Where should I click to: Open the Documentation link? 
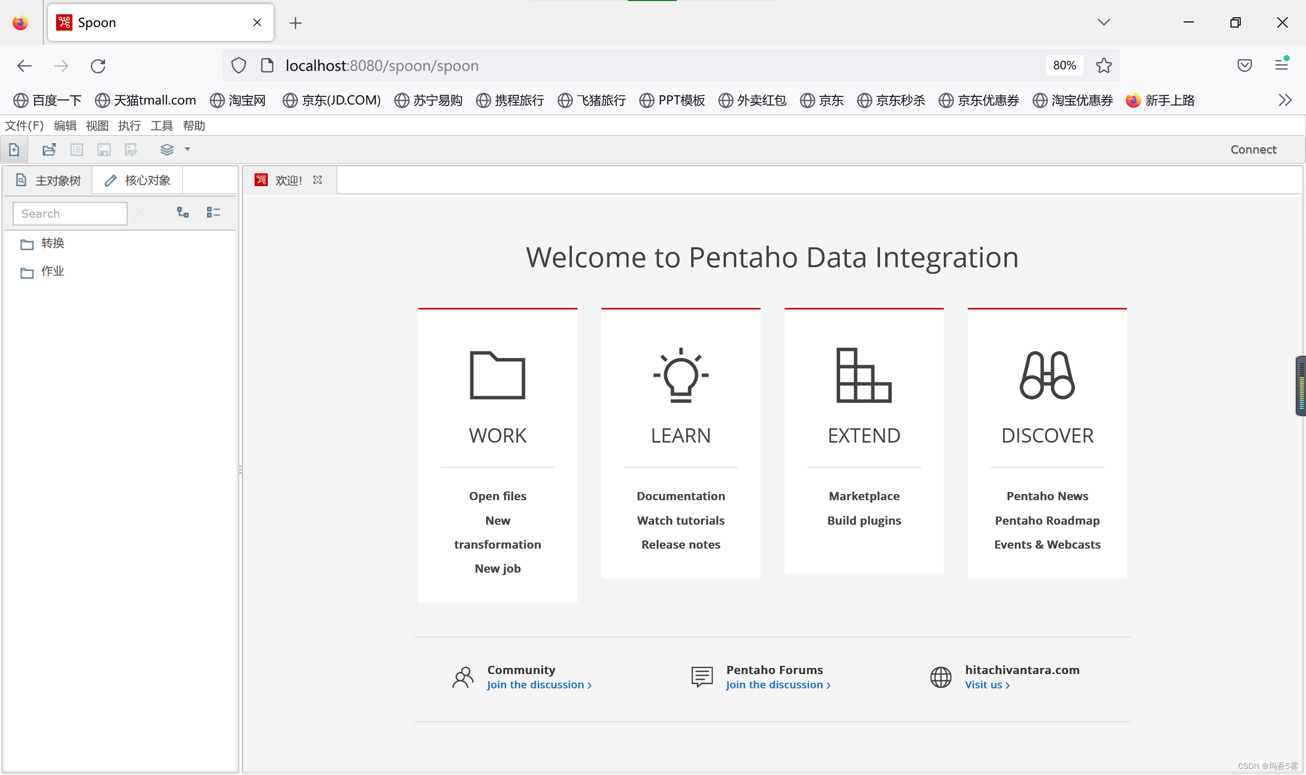681,496
